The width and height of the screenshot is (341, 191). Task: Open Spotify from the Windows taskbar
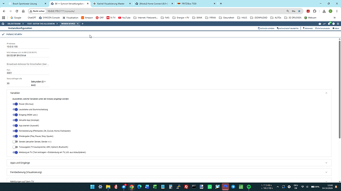coord(249,187)
